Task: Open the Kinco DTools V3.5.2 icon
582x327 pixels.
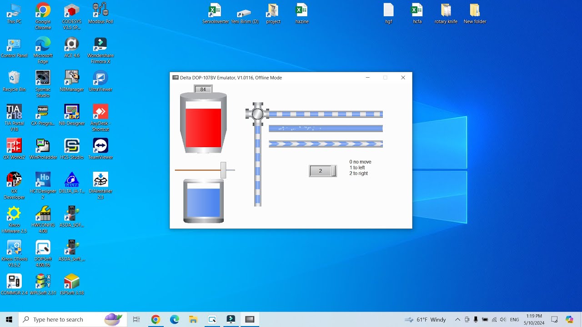Action: (14, 253)
